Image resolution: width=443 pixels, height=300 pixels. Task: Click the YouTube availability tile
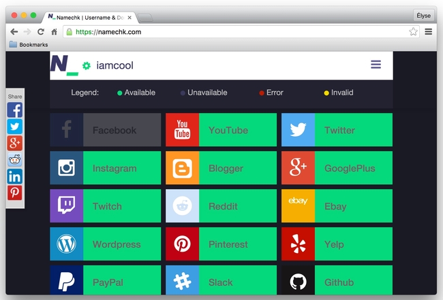(221, 130)
